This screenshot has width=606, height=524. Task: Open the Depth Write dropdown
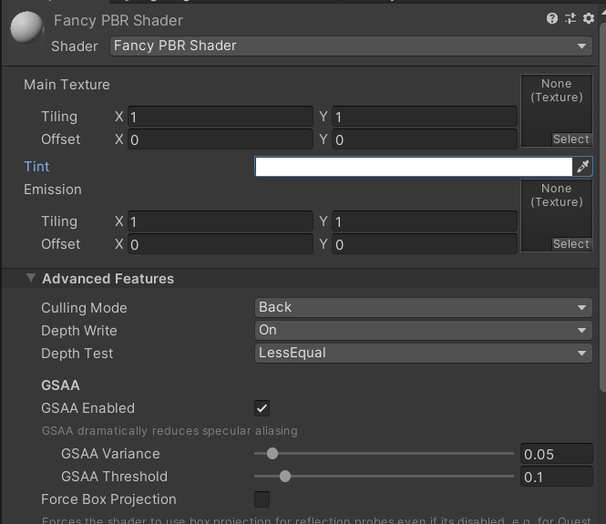(423, 331)
